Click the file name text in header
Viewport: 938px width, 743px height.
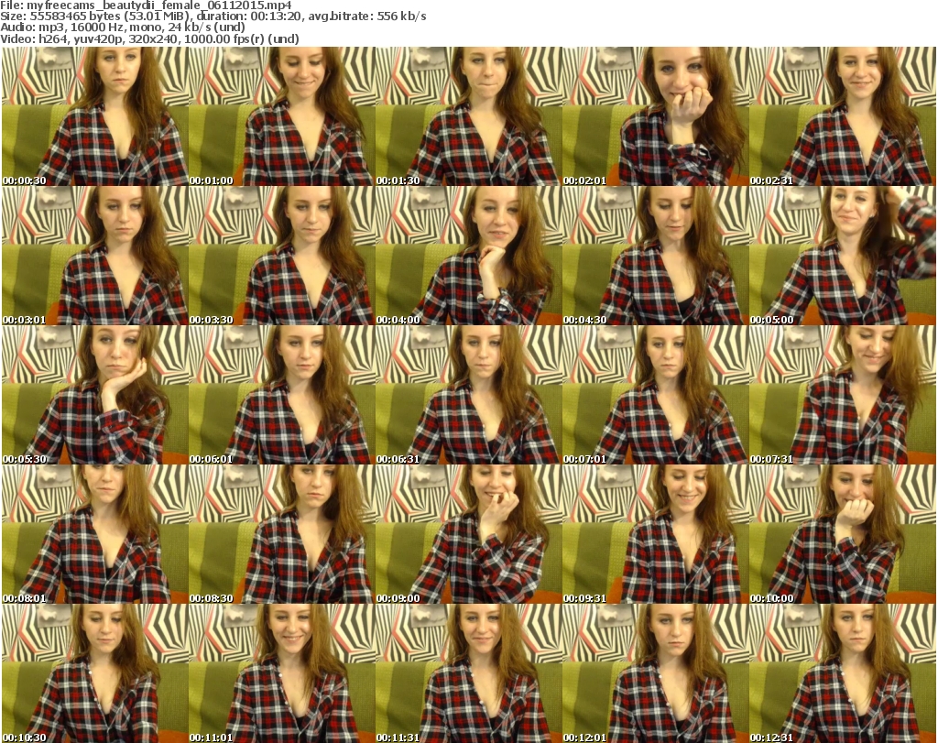click(147, 5)
